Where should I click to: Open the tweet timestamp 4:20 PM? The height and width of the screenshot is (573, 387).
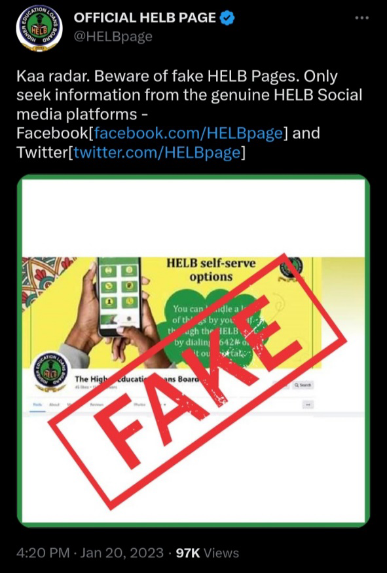pyautogui.click(x=43, y=552)
